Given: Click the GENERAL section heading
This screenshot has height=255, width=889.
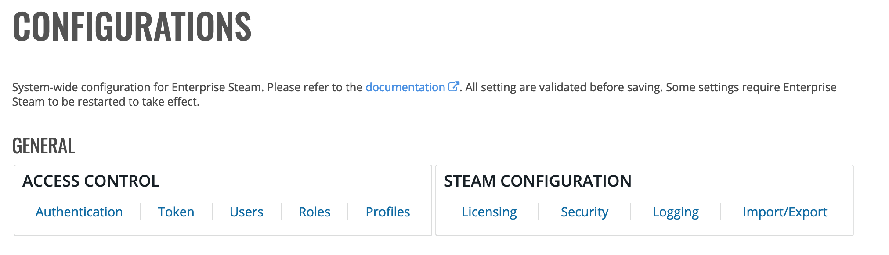Looking at the screenshot, I should (x=43, y=146).
